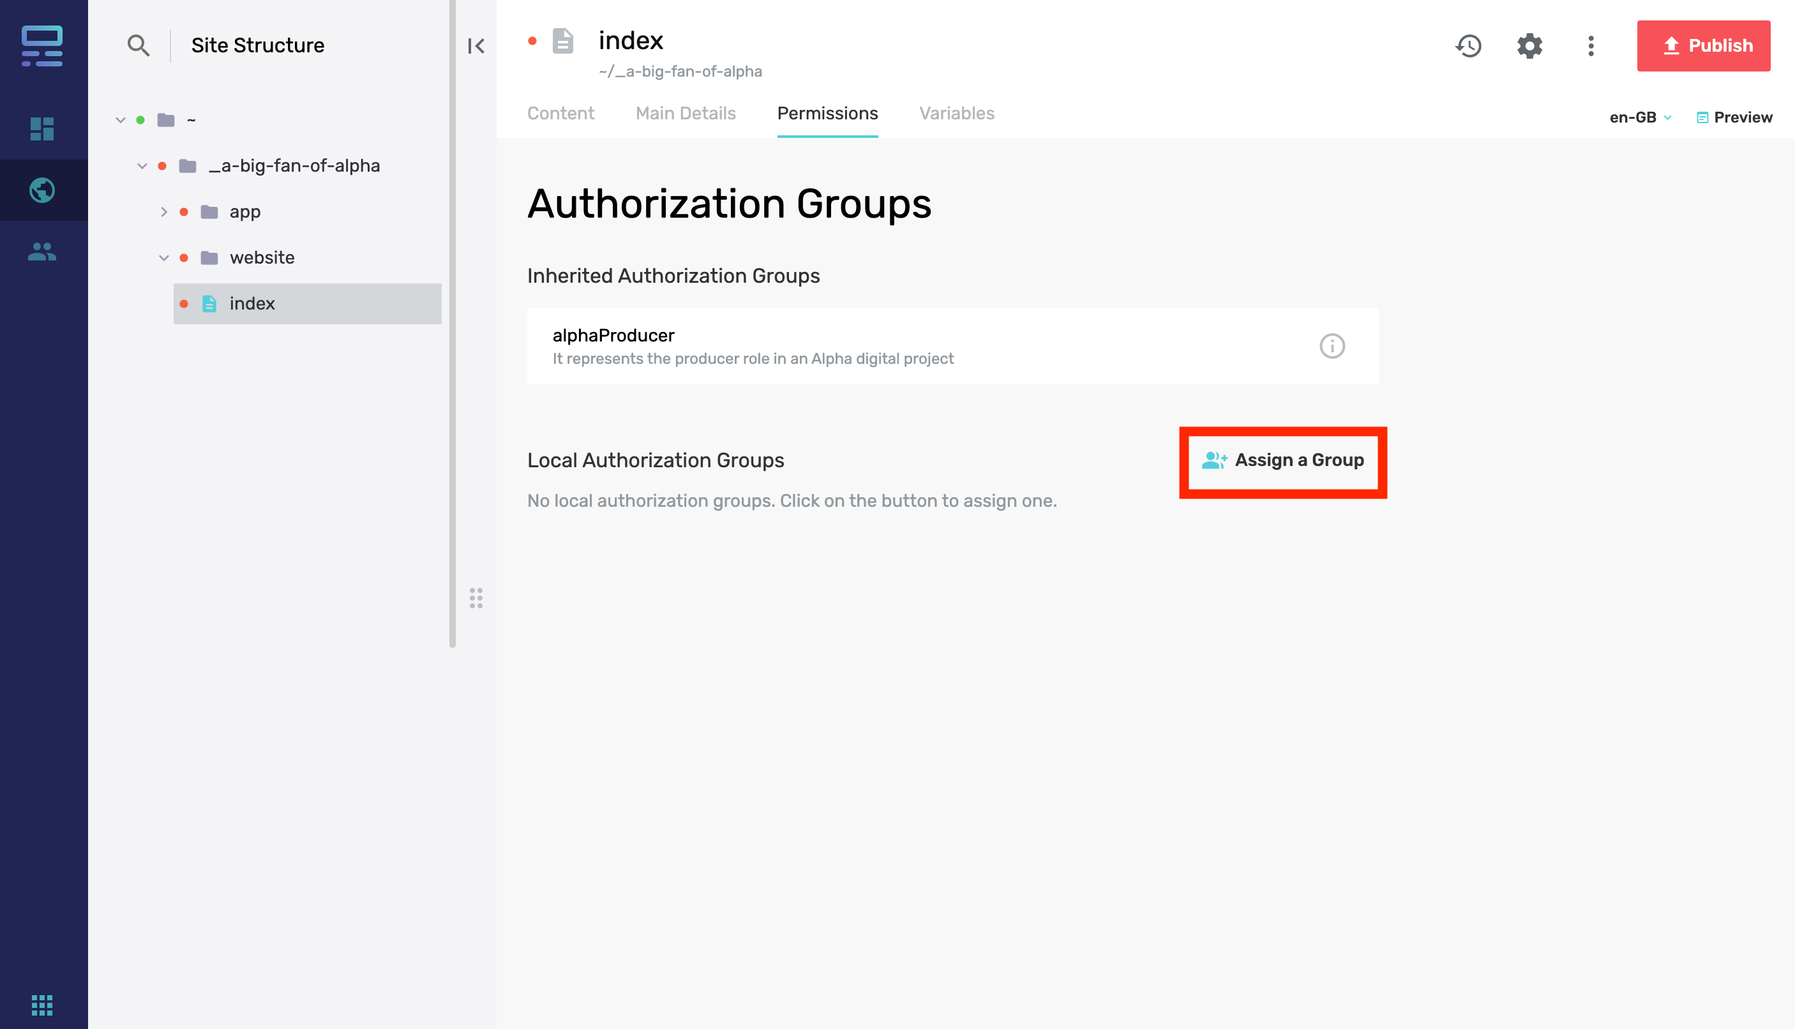The image size is (1795, 1029).
Task: Click the app logo icon
Action: [x=42, y=46]
